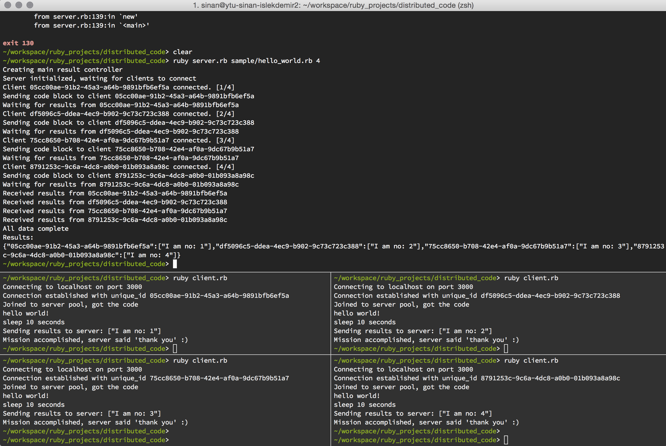
Task: Click 'Sending results to server: ["I am no: 4"]'
Action: (x=413, y=413)
